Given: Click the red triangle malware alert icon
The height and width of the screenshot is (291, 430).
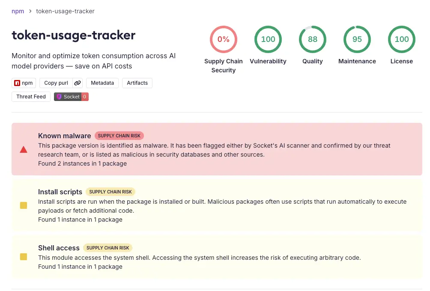Looking at the screenshot, I should (24, 150).
